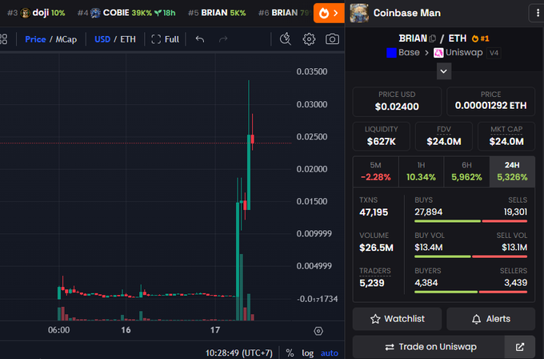
Task: Click the 17 date axis label
Action: click(215, 330)
